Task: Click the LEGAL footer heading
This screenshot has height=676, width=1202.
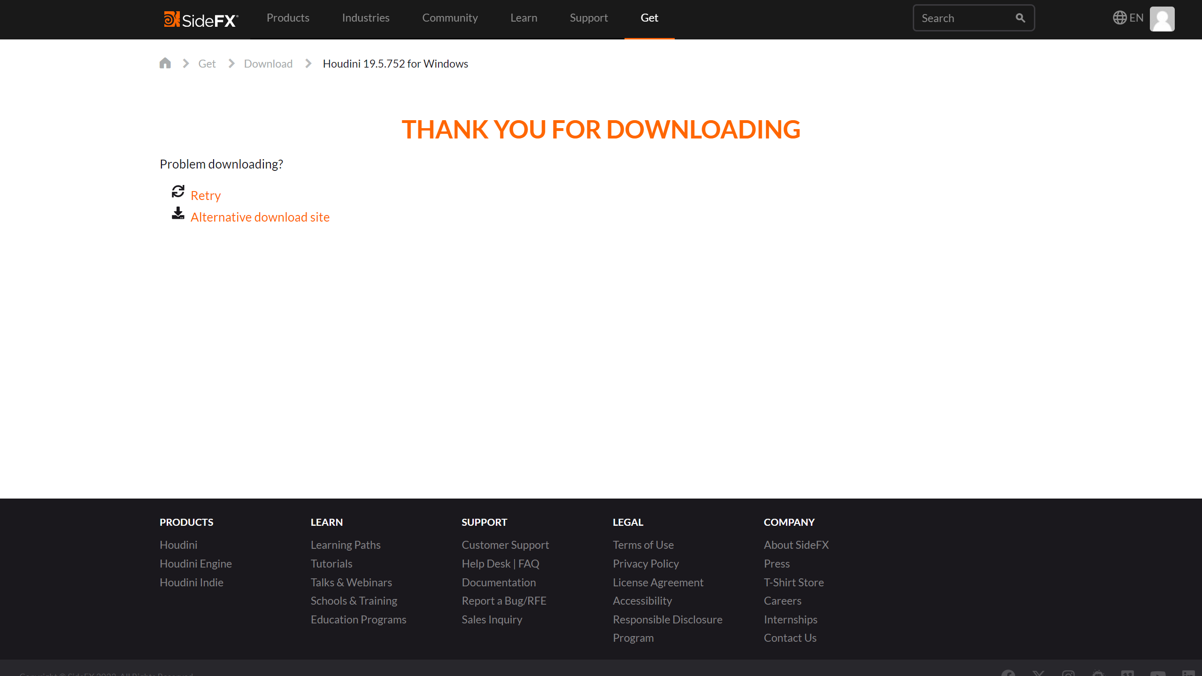Action: [x=628, y=522]
